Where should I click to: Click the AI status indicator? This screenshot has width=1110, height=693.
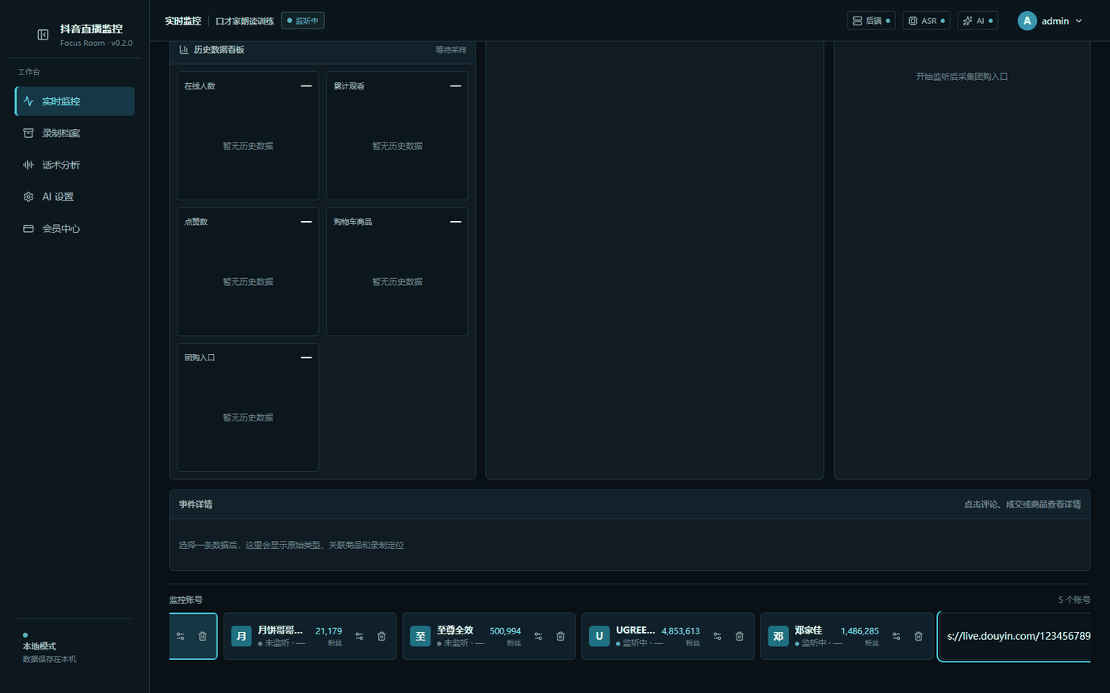[978, 21]
